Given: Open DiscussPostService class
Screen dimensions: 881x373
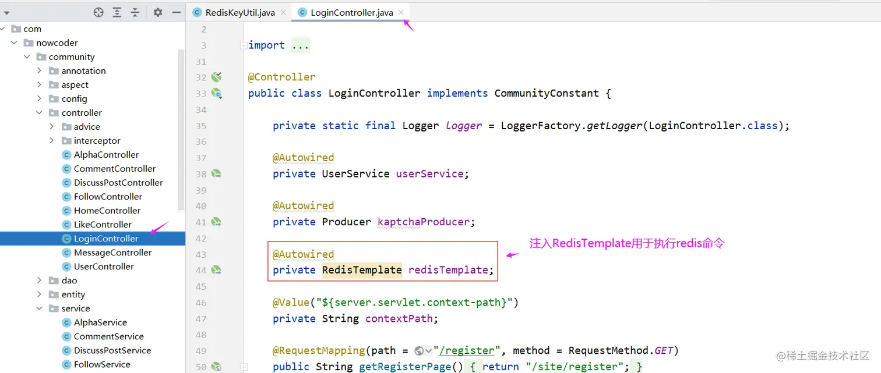Looking at the screenshot, I should tap(112, 350).
